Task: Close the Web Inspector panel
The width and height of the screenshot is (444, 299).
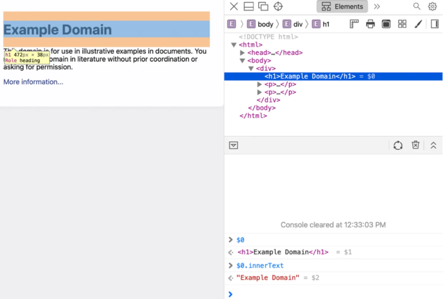Action: (234, 6)
